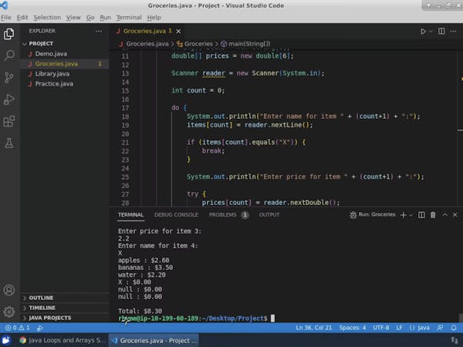Switch to the OUTPUT tab

click(x=269, y=215)
